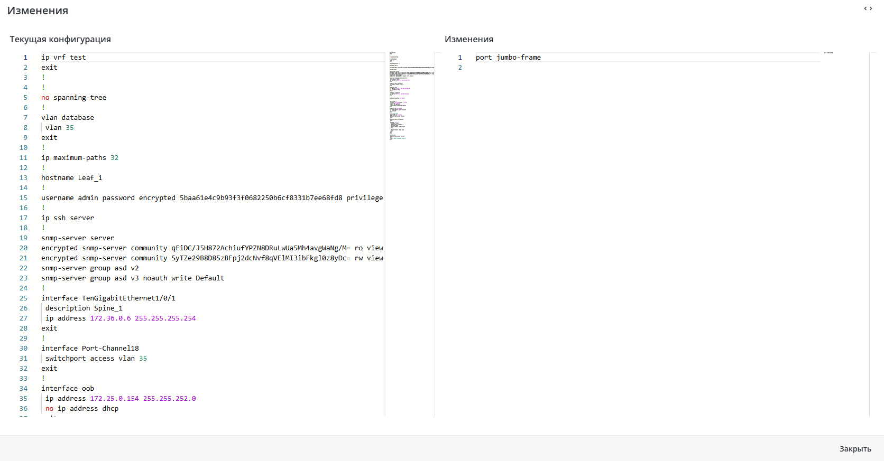This screenshot has width=884, height=461.
Task: Click the IP address 172.36.0.6 text
Action: [x=111, y=318]
